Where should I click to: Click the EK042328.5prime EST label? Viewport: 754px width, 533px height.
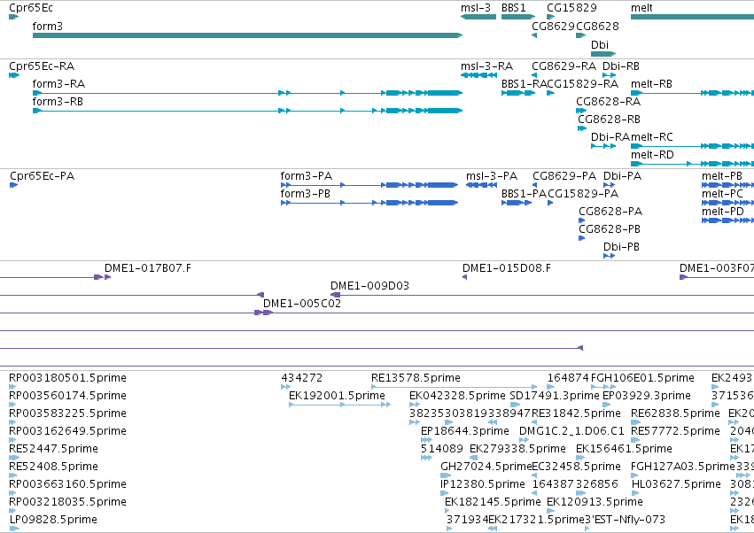[457, 396]
